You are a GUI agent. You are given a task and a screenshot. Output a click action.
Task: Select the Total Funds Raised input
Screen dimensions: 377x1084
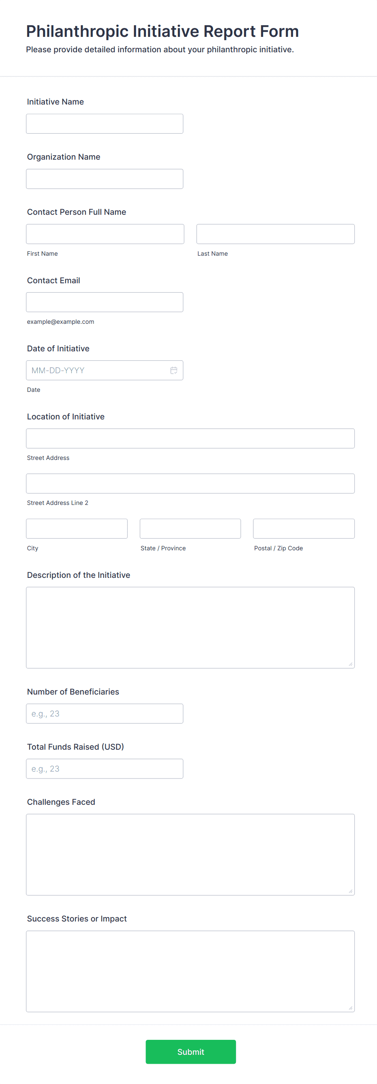[x=104, y=769]
